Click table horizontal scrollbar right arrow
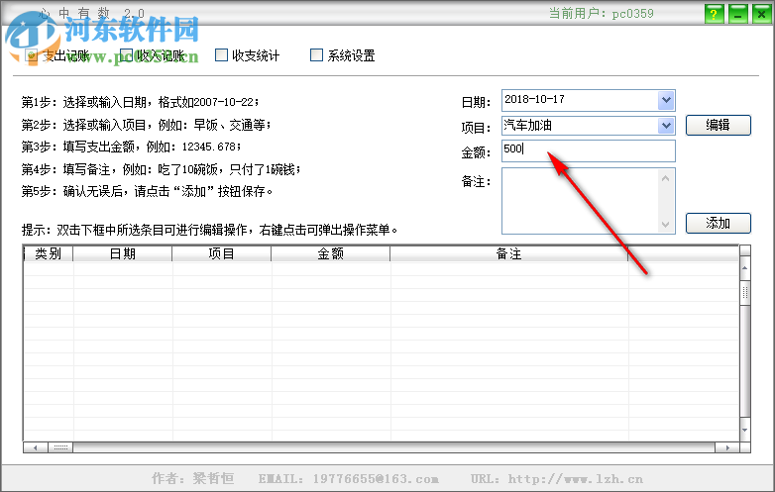This screenshot has height=492, width=775. coord(727,447)
